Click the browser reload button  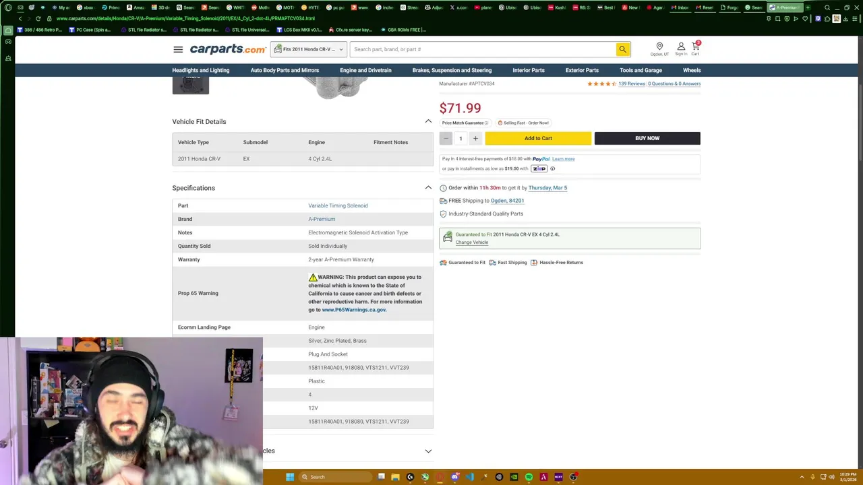(38, 19)
